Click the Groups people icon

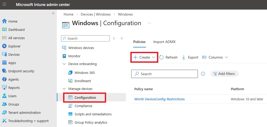pos(4,104)
